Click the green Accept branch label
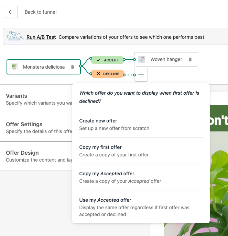This screenshot has height=236, width=228. pyautogui.click(x=107, y=60)
